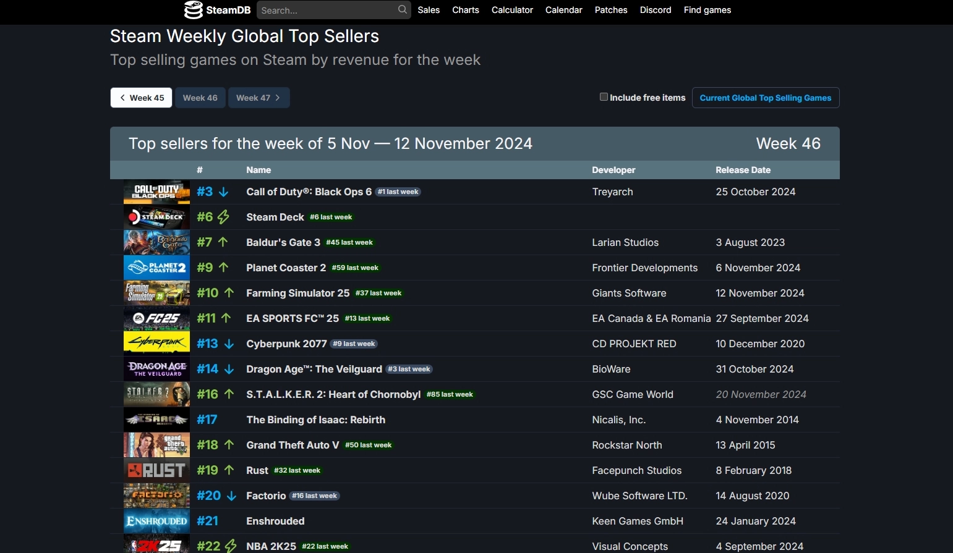Click the Rust game logo image

[156, 470]
